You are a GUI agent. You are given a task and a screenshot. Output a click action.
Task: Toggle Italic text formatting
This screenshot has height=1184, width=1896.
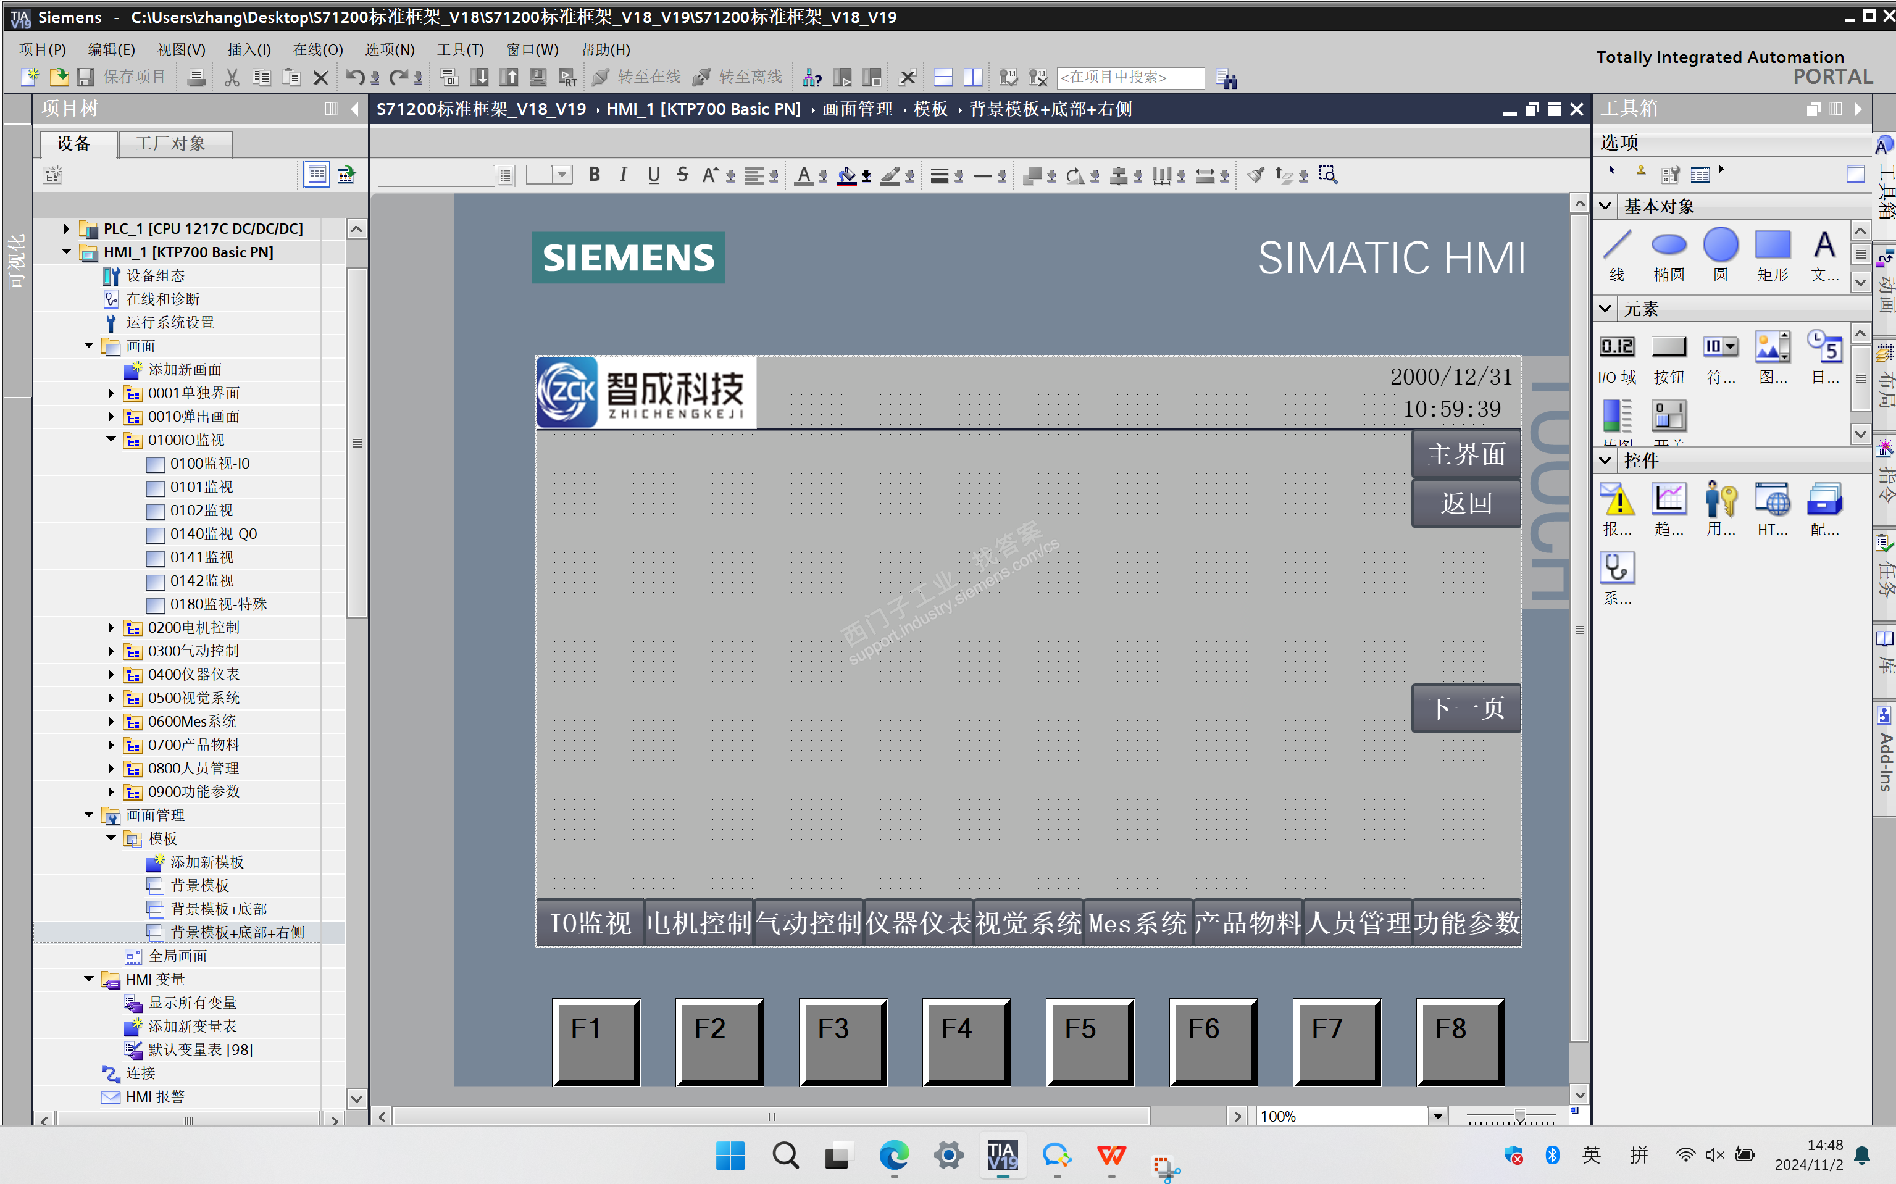click(624, 175)
